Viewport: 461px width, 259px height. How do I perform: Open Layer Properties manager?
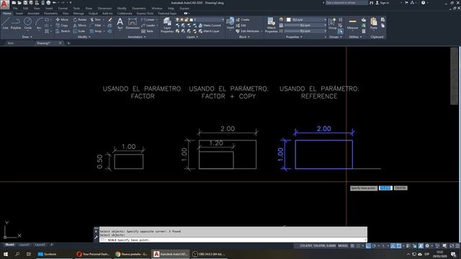[167, 25]
